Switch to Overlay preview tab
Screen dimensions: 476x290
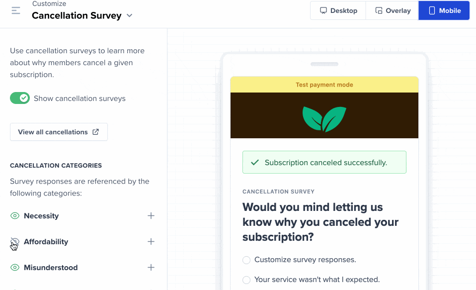point(393,10)
